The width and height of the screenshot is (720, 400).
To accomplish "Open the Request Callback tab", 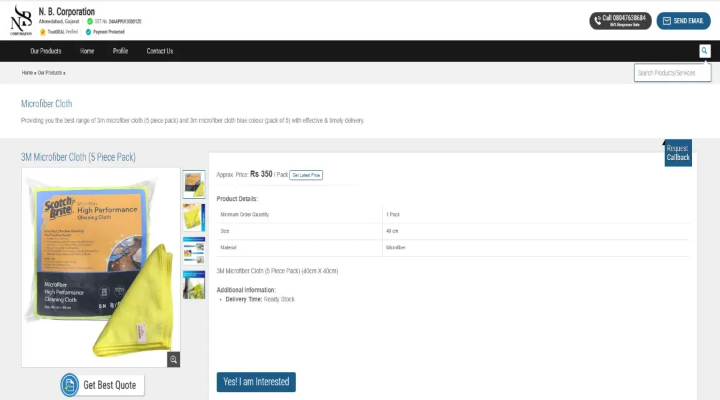I will click(678, 153).
